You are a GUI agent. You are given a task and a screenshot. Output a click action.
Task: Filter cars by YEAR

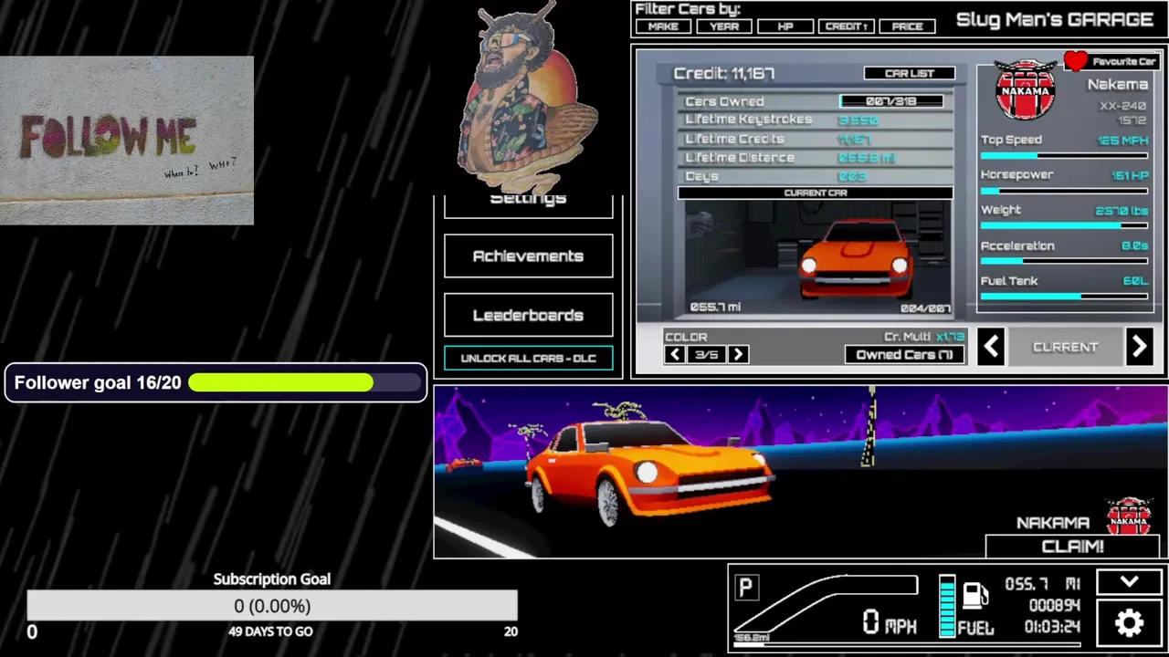tap(724, 26)
